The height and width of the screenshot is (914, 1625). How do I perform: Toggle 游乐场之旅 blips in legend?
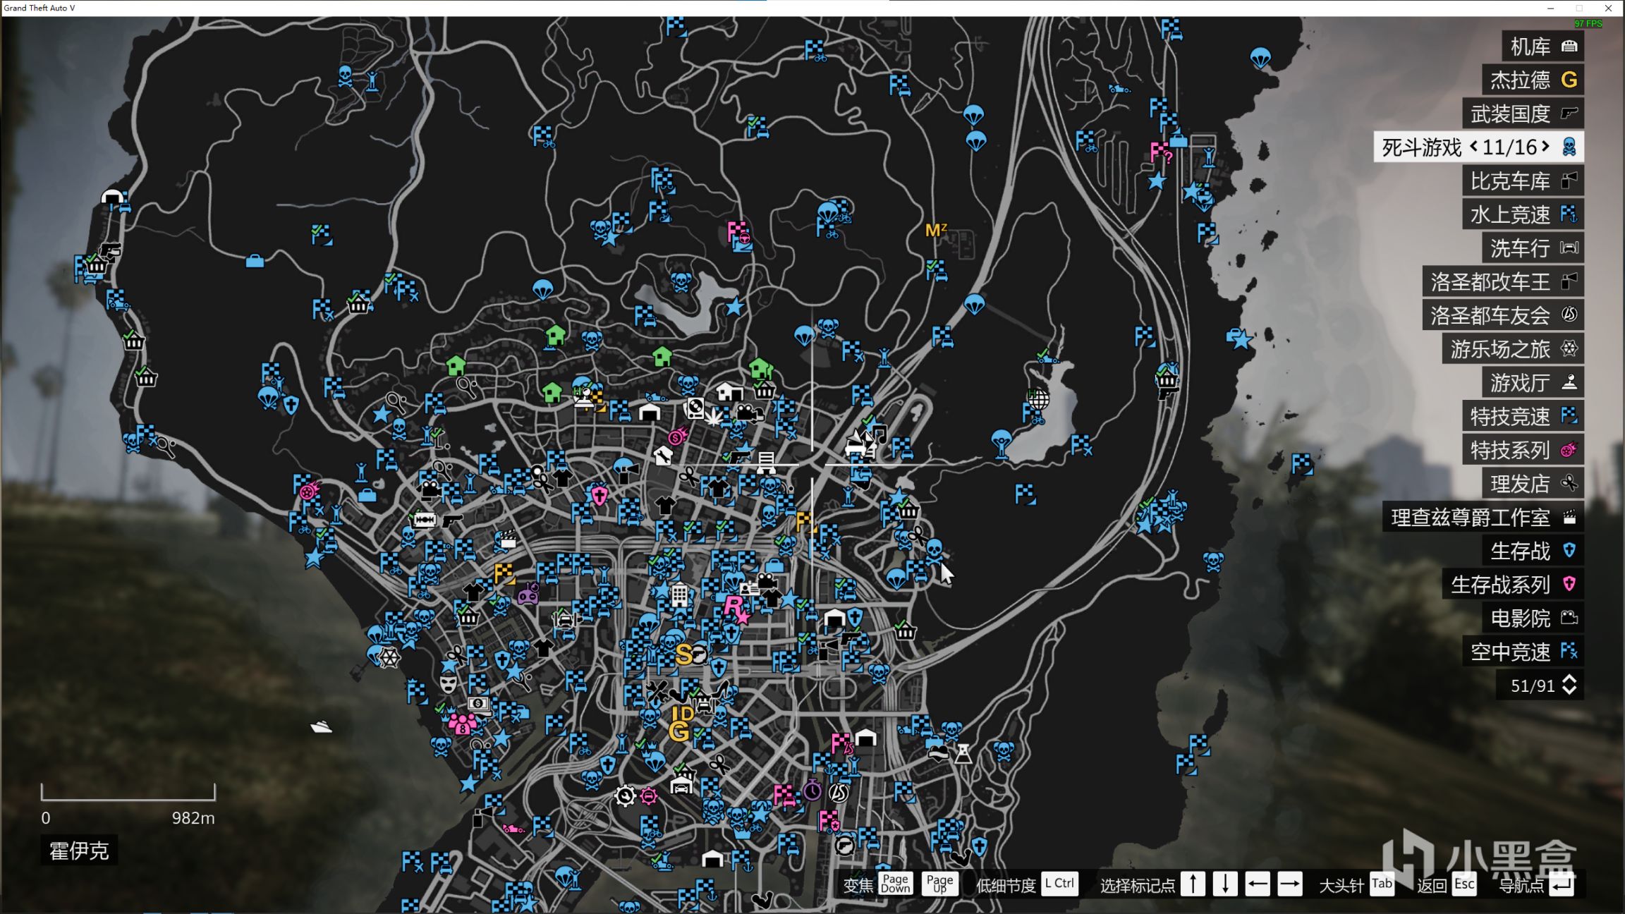click(1513, 349)
